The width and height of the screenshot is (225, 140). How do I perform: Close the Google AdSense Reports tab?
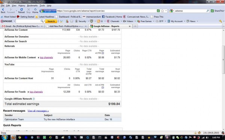click(130, 26)
